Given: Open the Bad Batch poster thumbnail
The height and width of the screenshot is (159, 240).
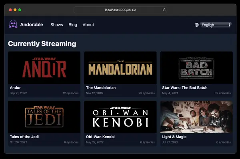Looking at the screenshot, I should tap(196, 68).
